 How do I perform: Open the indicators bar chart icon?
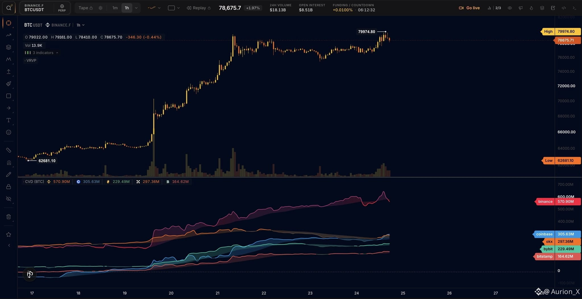pyautogui.click(x=489, y=8)
